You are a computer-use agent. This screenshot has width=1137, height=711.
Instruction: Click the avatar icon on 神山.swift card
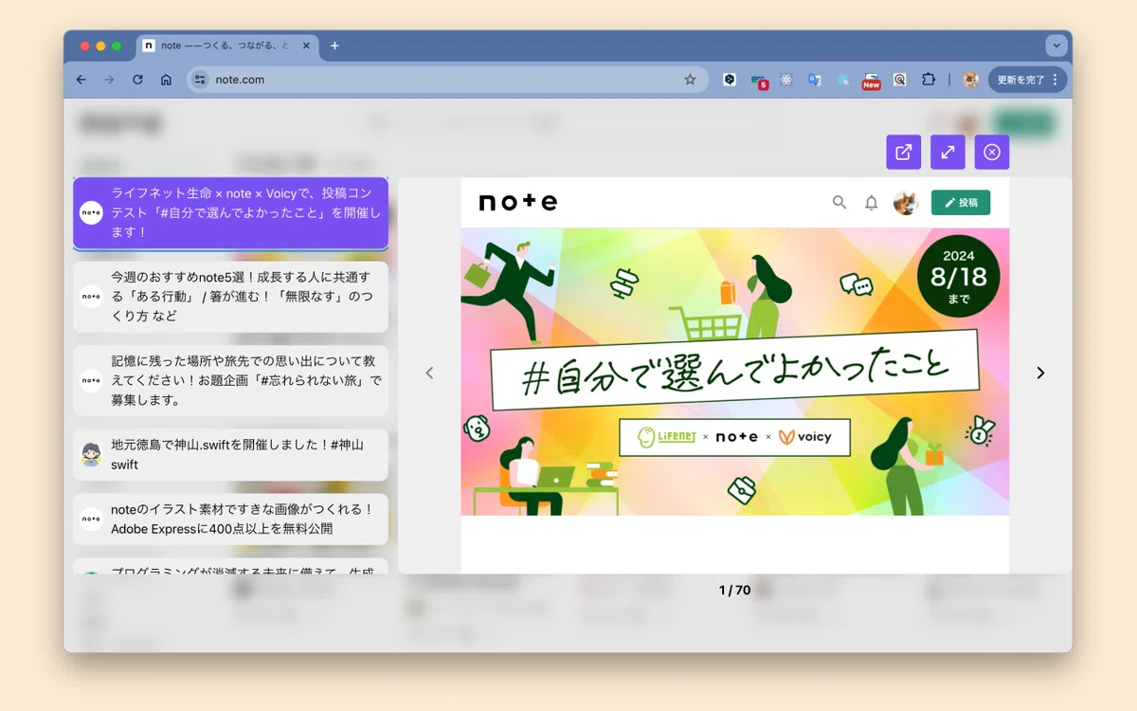click(91, 454)
